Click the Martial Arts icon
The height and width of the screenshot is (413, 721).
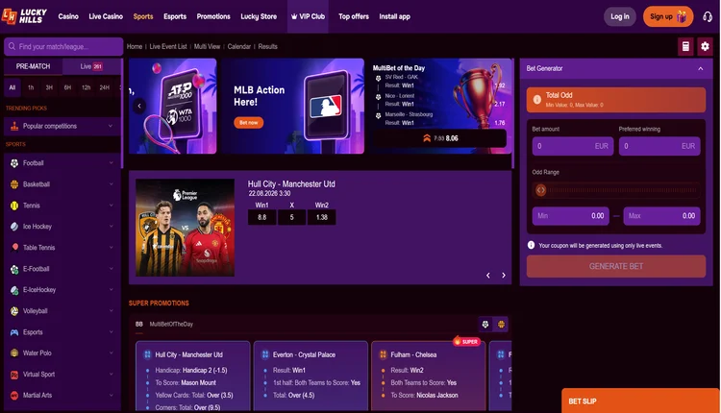tap(14, 395)
